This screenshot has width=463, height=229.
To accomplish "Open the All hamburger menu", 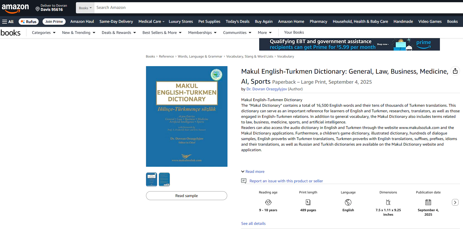I will pyautogui.click(x=8, y=22).
